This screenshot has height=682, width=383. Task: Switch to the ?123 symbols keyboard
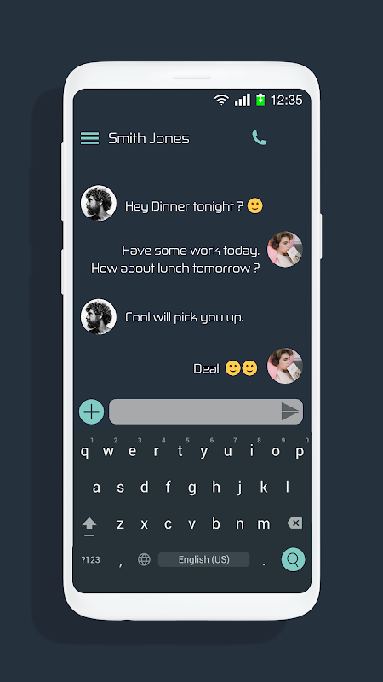point(90,560)
